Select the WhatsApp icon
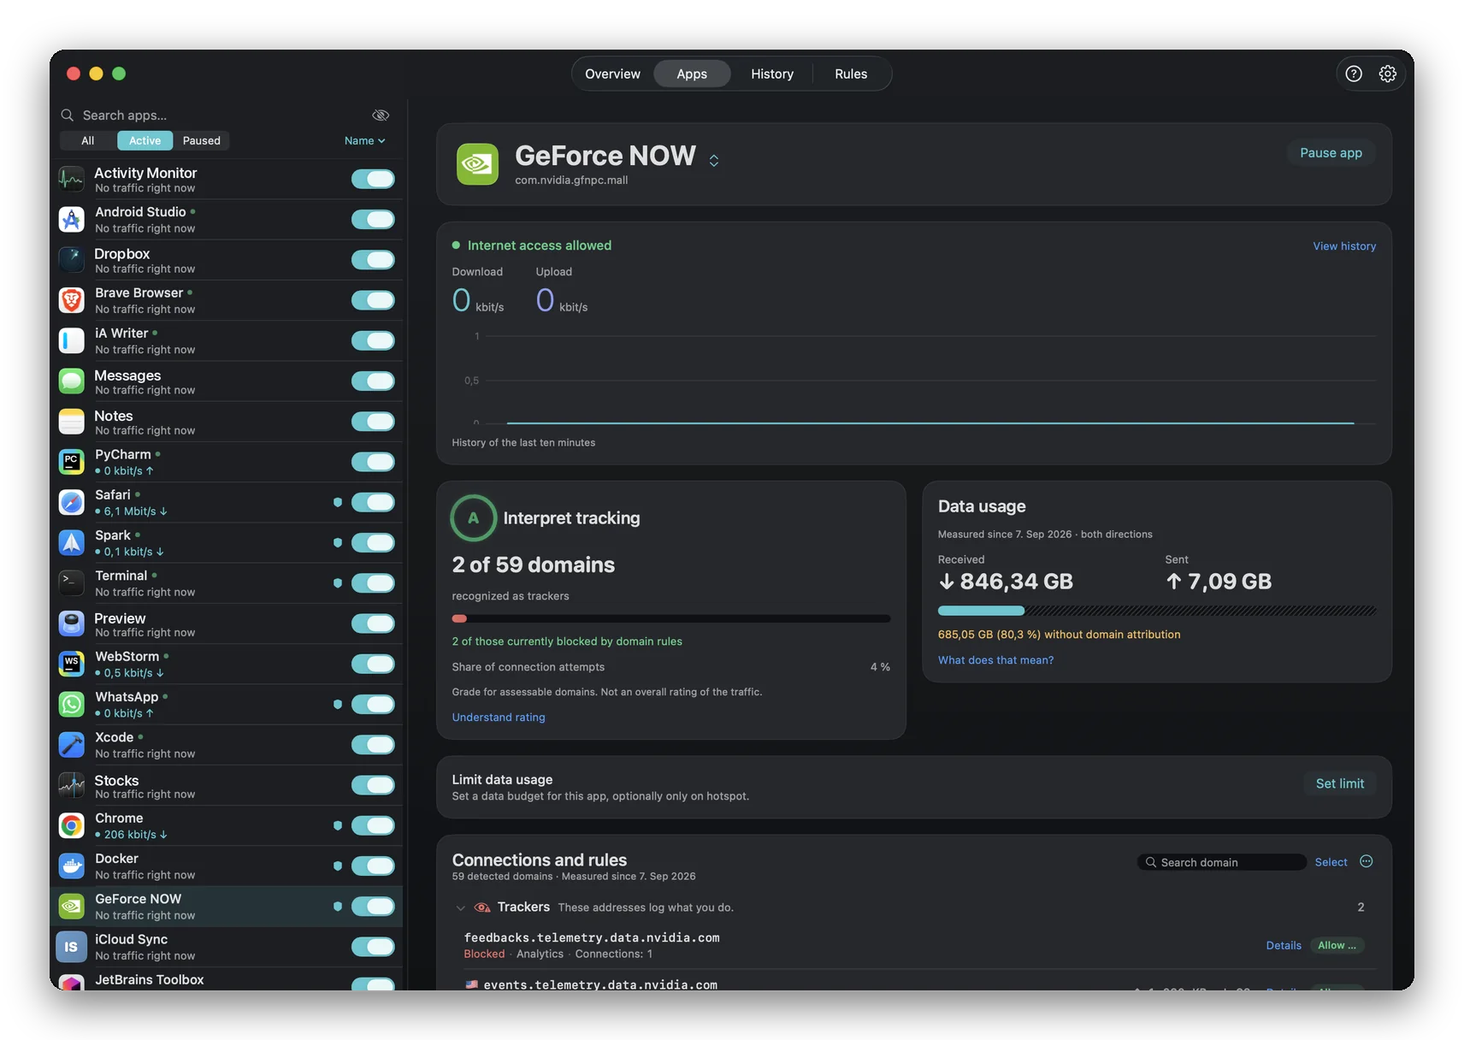Screen dimensions: 1464x1040 pyautogui.click(x=72, y=704)
